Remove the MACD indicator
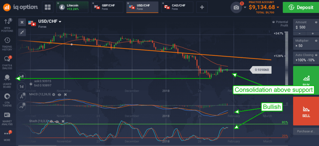319x146 pixels. pos(65,95)
